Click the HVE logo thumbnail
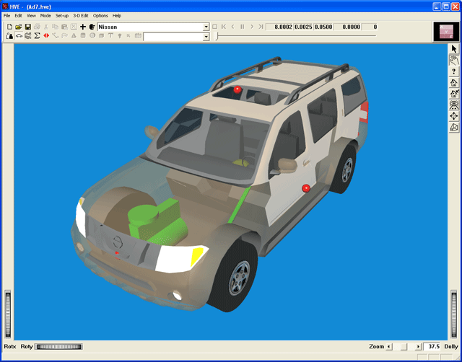462x362 pixels. coord(446,32)
